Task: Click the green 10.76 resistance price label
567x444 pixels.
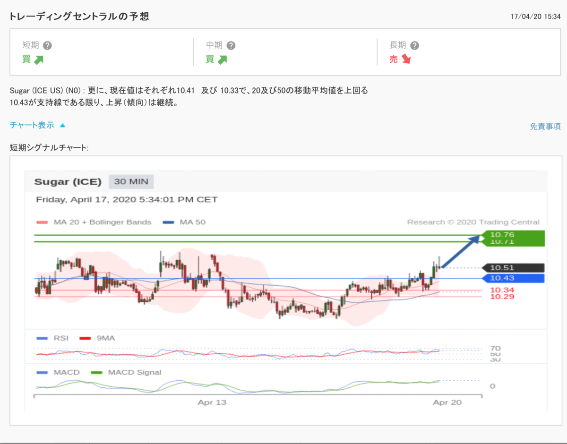Action: pos(513,235)
